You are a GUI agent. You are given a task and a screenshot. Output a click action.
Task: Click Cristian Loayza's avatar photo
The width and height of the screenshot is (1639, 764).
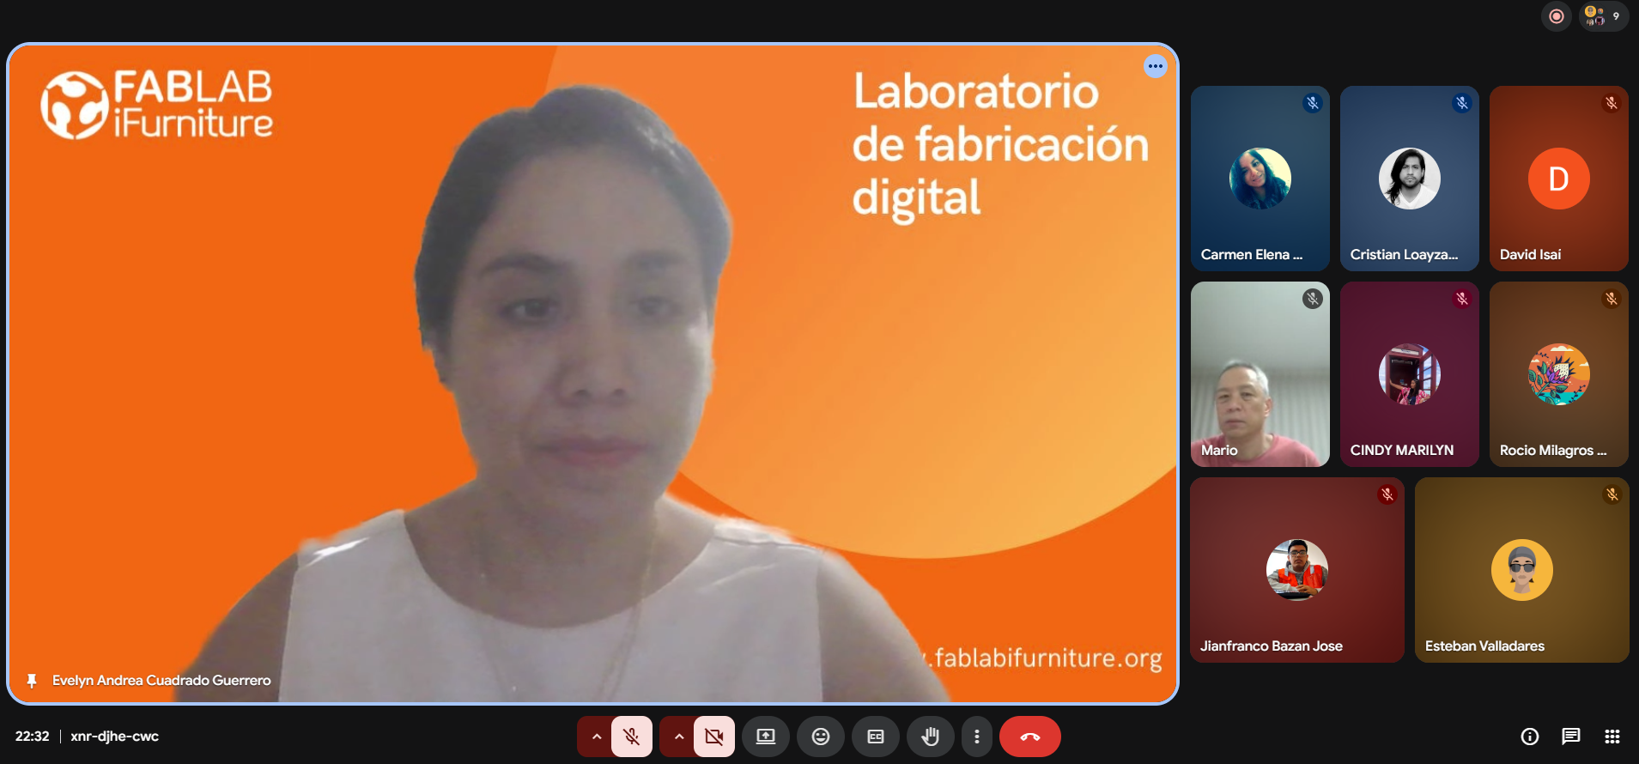click(1410, 179)
